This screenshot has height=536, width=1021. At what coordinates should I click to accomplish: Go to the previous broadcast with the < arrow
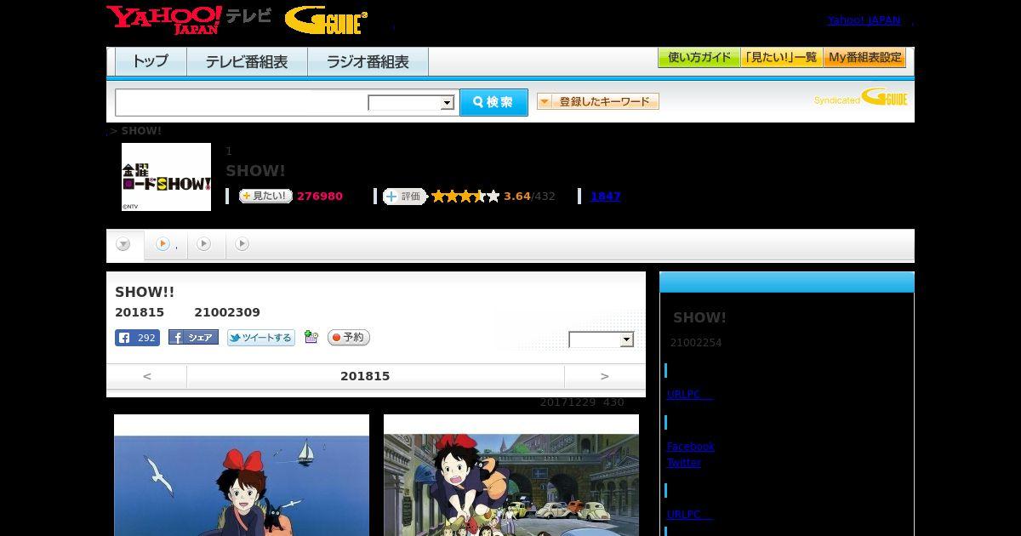pyautogui.click(x=147, y=376)
